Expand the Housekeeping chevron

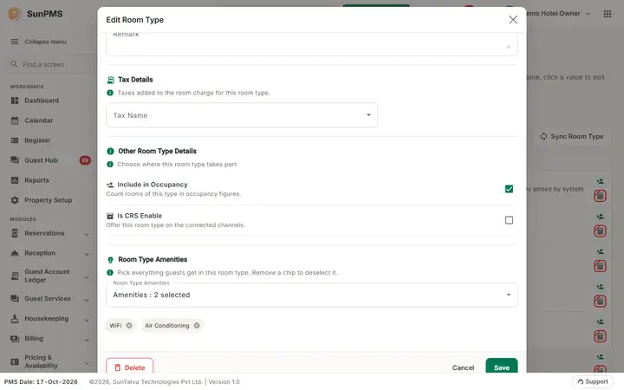[x=87, y=320]
